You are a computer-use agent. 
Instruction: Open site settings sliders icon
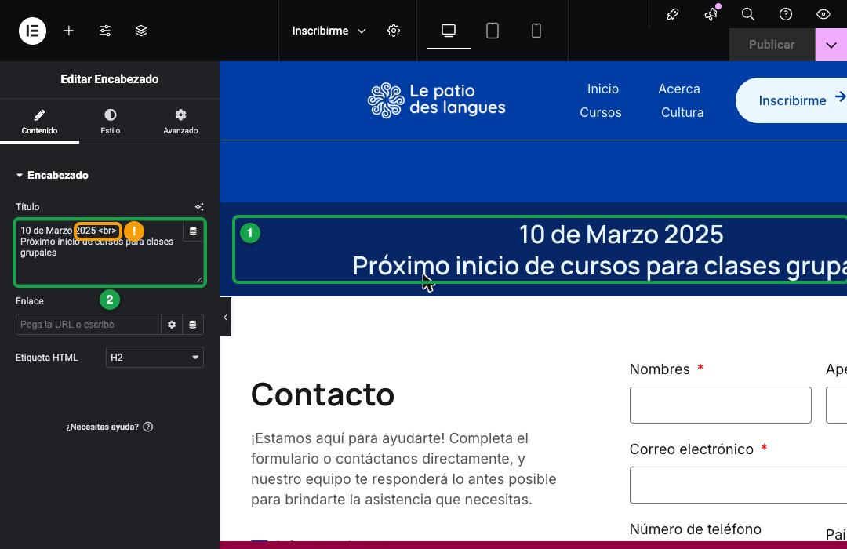coord(105,31)
